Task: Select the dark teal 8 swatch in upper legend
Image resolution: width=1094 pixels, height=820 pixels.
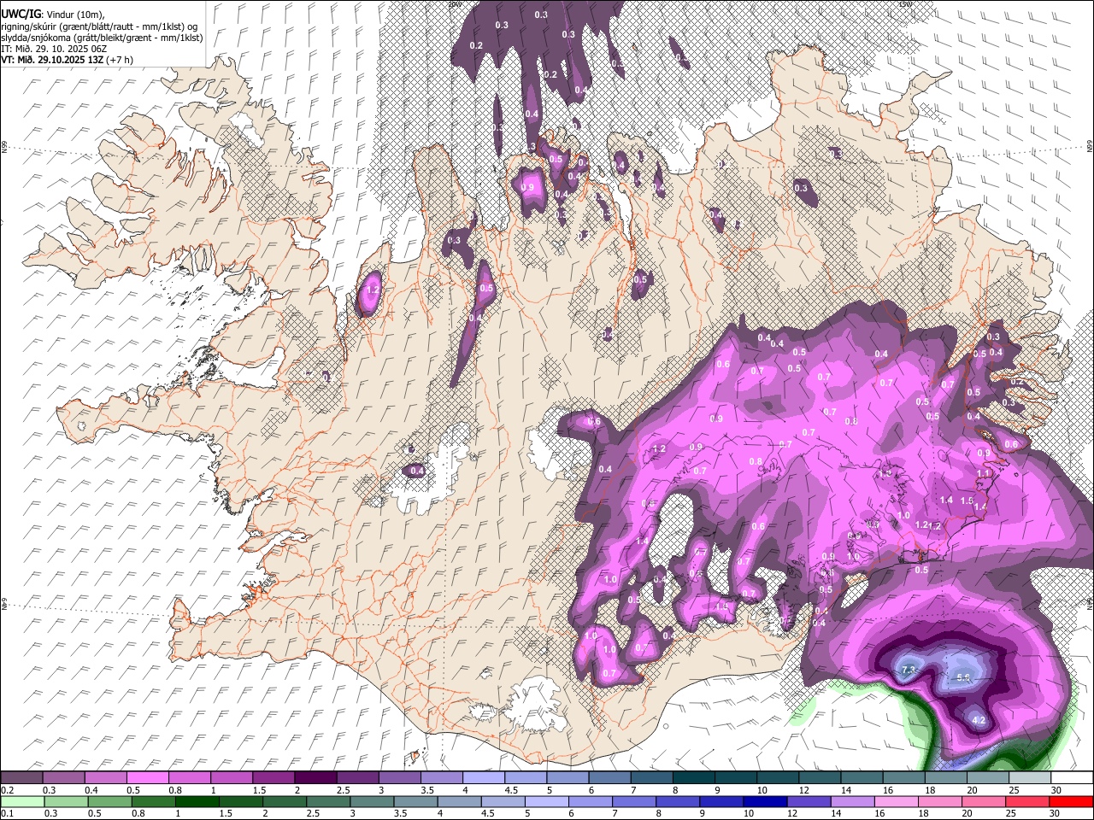Action: pyautogui.click(x=694, y=777)
